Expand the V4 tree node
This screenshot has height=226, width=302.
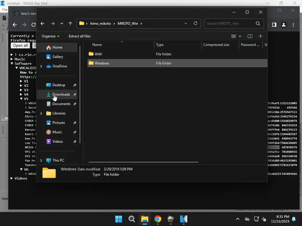pyautogui.click(x=21, y=94)
